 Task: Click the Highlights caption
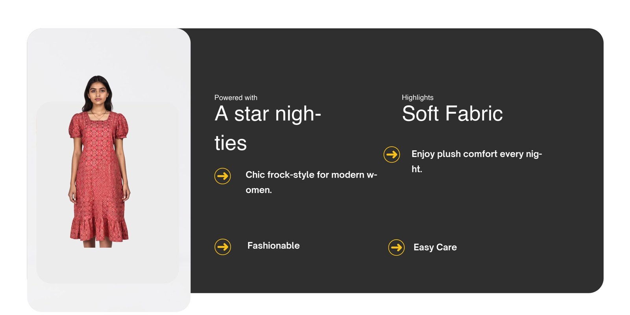pos(417,98)
